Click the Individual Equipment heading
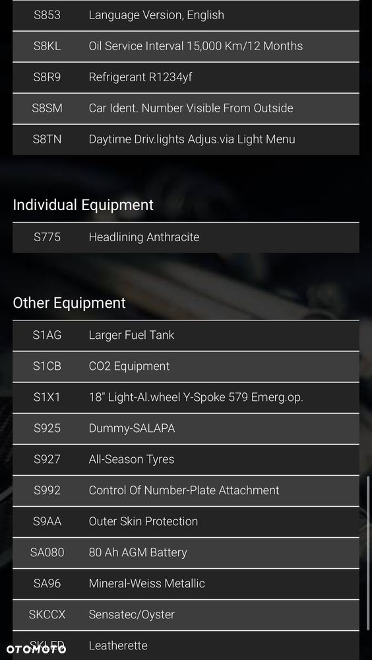This screenshot has width=372, height=660. click(x=83, y=205)
